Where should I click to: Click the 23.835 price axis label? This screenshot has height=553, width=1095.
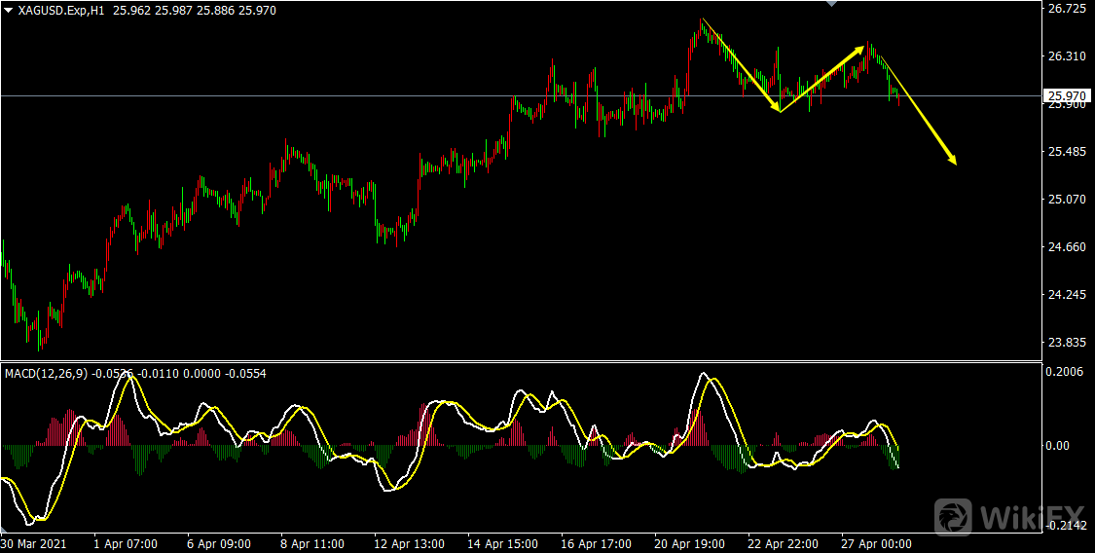[x=1066, y=343]
